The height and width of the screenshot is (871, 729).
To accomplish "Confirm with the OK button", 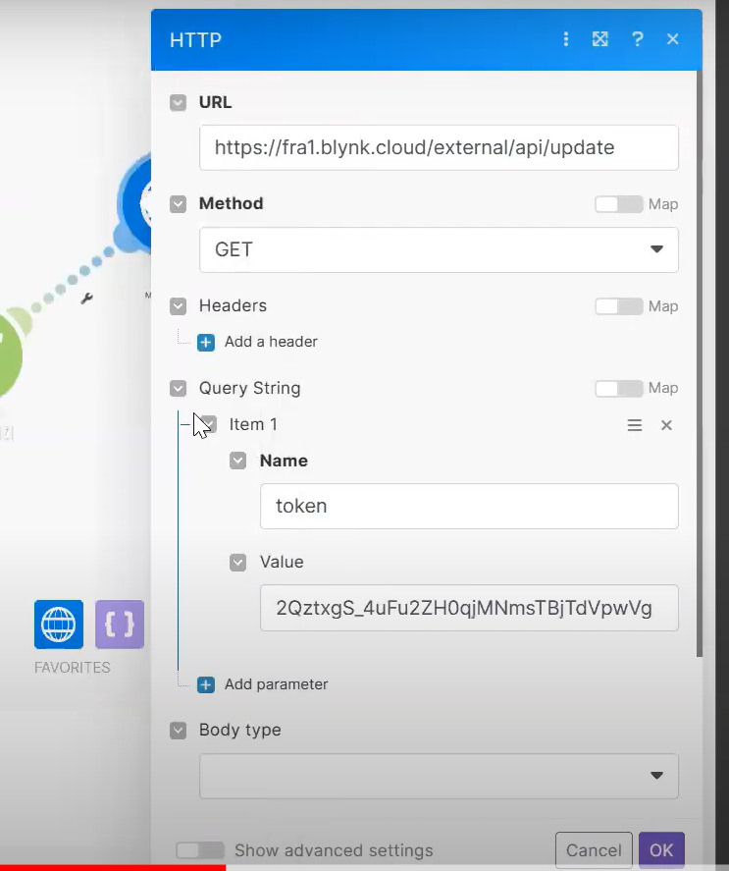I will pyautogui.click(x=661, y=850).
